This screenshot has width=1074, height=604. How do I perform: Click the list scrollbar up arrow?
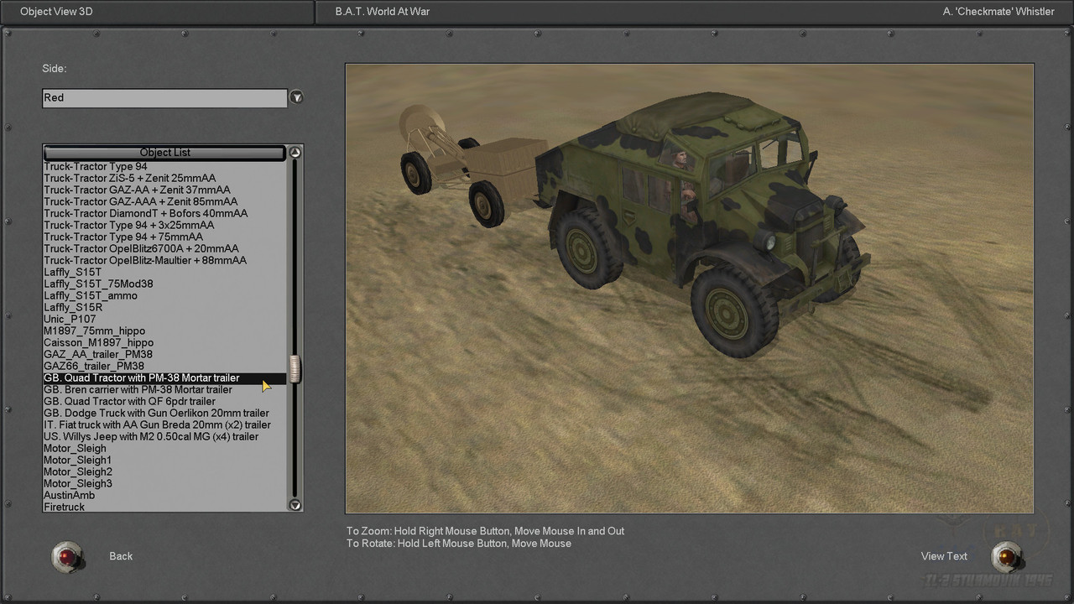click(295, 153)
